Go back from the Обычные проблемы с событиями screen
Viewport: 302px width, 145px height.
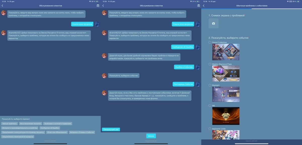click(204, 6)
